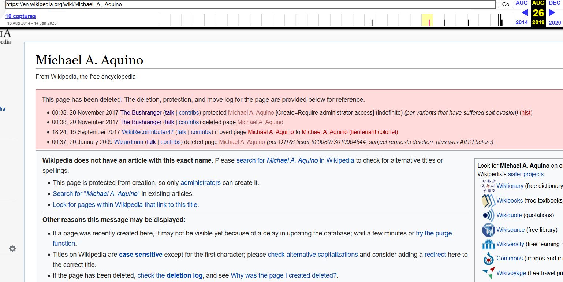Click the Wikibooks logo icon

[488, 201]
